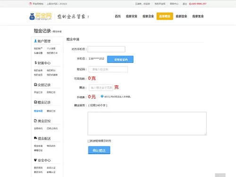This screenshot has height=177, width=236.
Task: Open the fifth navigation tab after 我要赠金
Action: [x=181, y=16]
